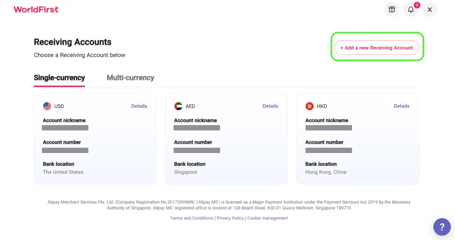Click the WorldFirst logo
The image size is (455, 240).
click(36, 9)
